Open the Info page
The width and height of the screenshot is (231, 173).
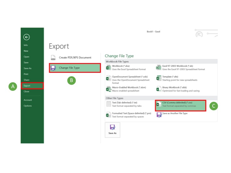click(26, 45)
